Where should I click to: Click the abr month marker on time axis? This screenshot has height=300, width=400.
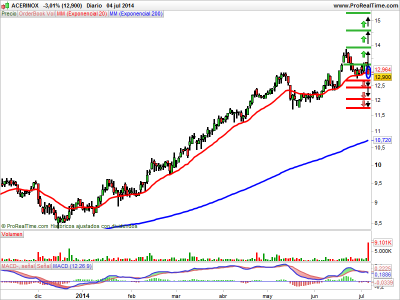coord(223,296)
